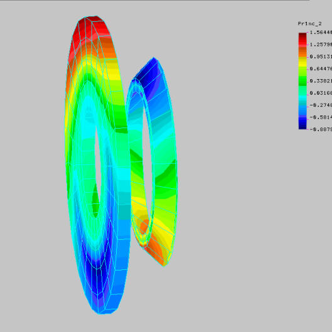The height and width of the screenshot is (332, 332).
Task: Click the legend value 1.5644 label
Action: coord(321,33)
